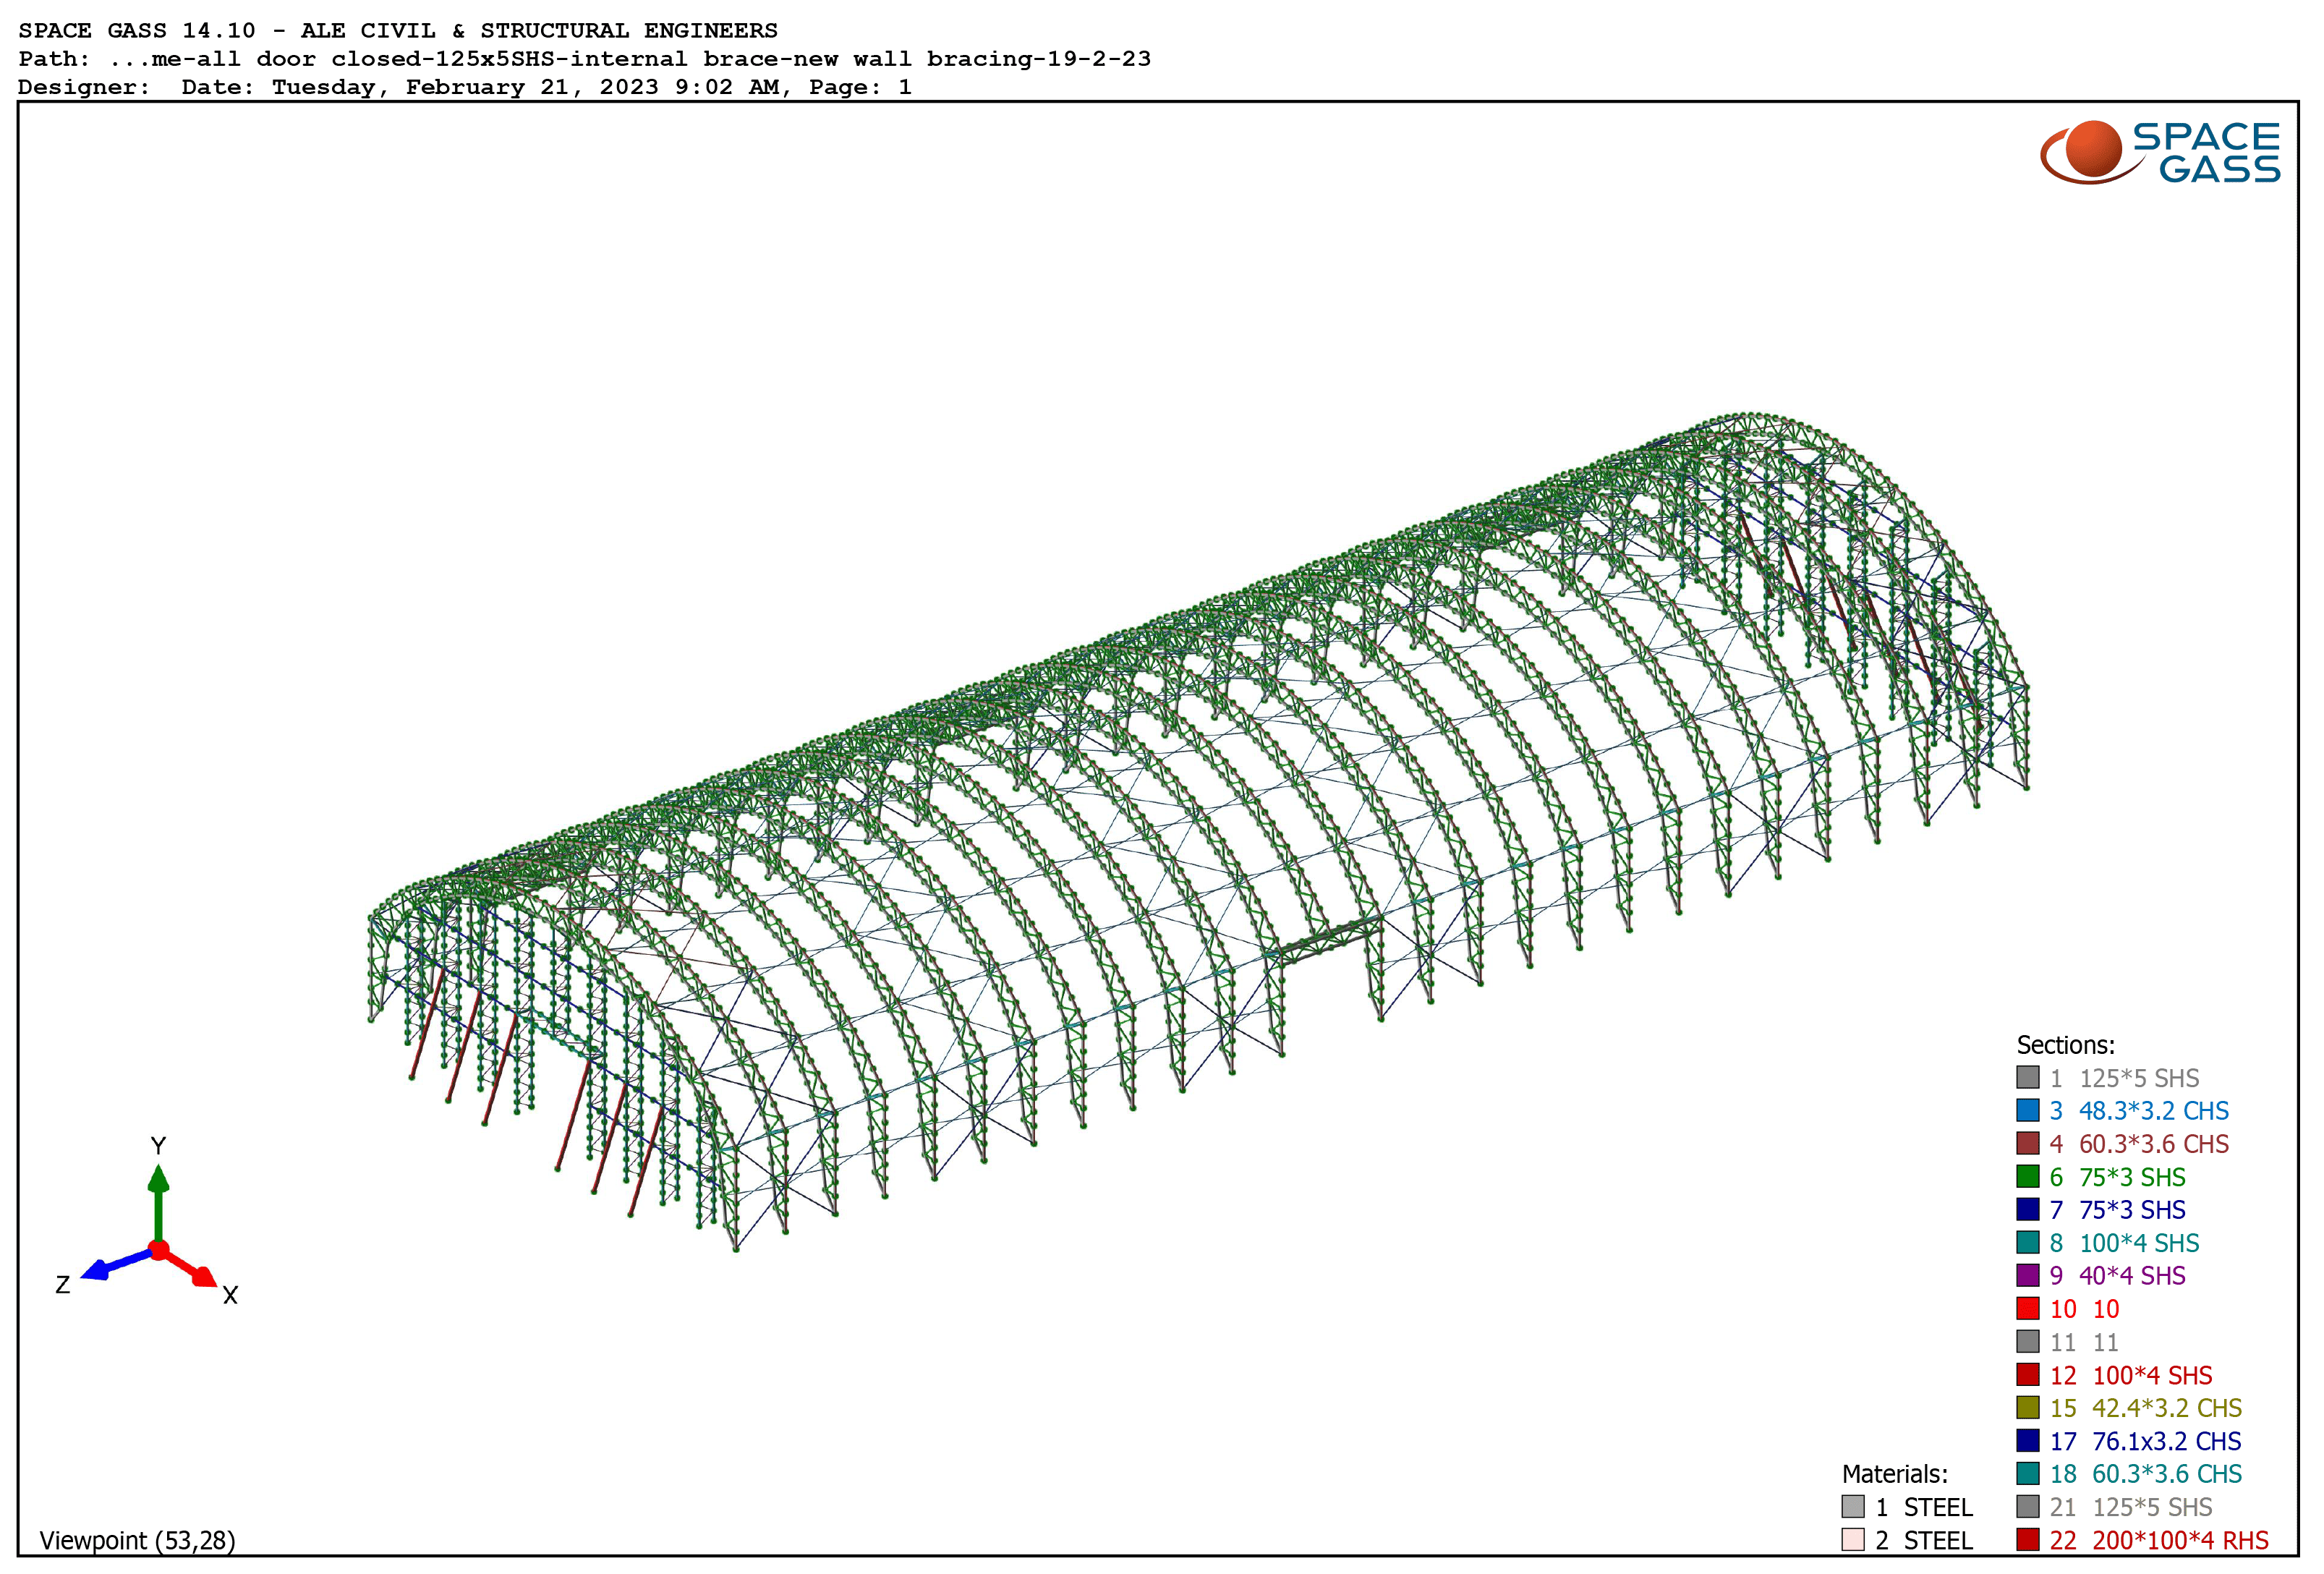Image resolution: width=2324 pixels, height=1574 pixels.
Task: Select the pale pink swatch for material 2 STEEL
Action: [1853, 1539]
